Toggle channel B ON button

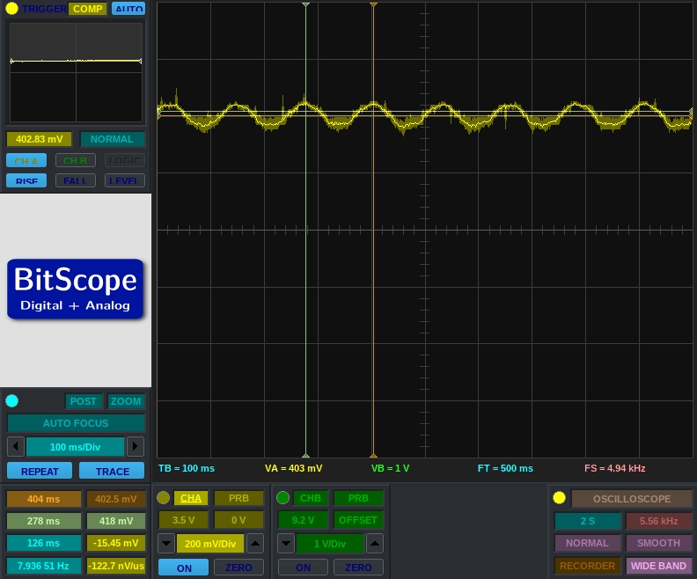click(303, 568)
